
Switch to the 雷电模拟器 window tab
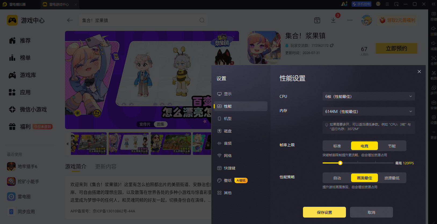[17, 4]
